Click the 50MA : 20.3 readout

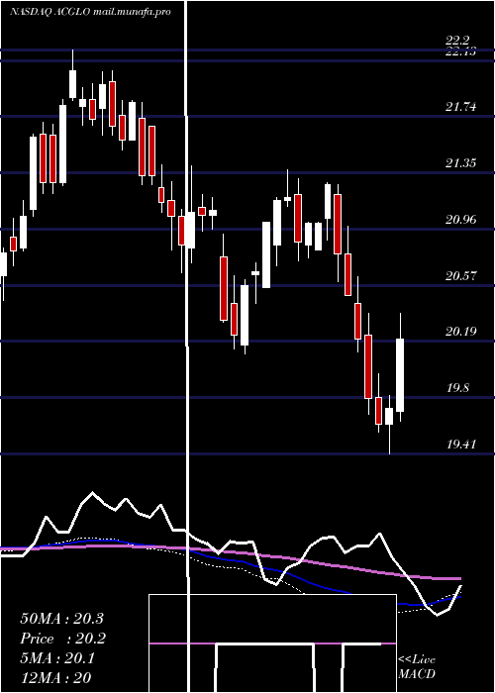point(61,619)
